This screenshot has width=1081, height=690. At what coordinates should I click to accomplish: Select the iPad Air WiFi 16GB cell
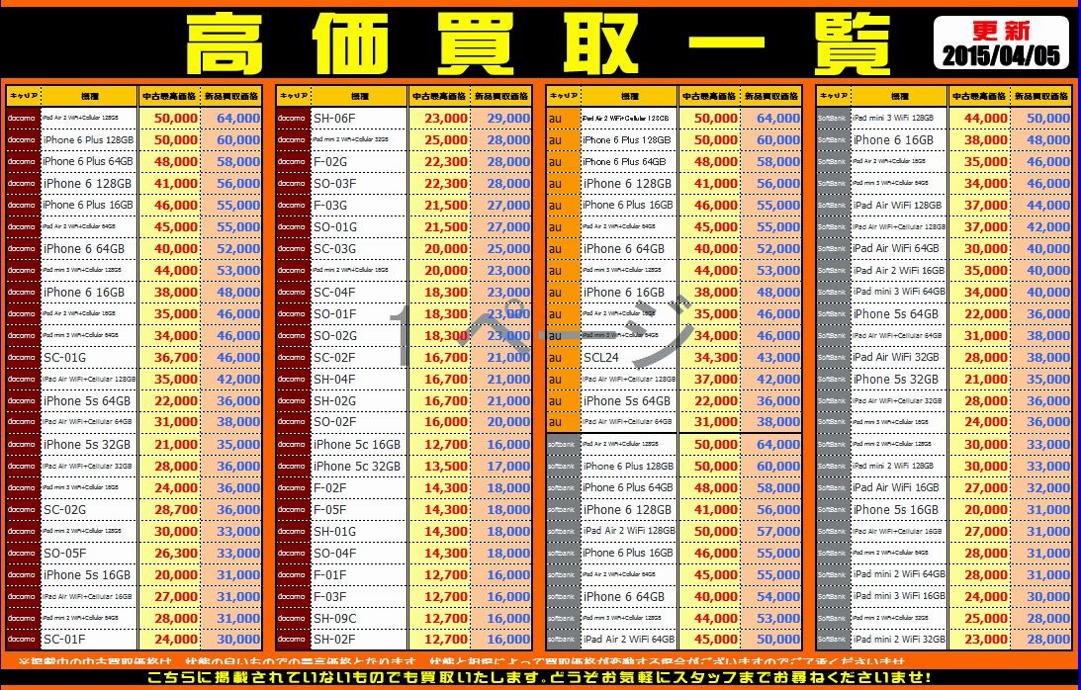pos(900,488)
